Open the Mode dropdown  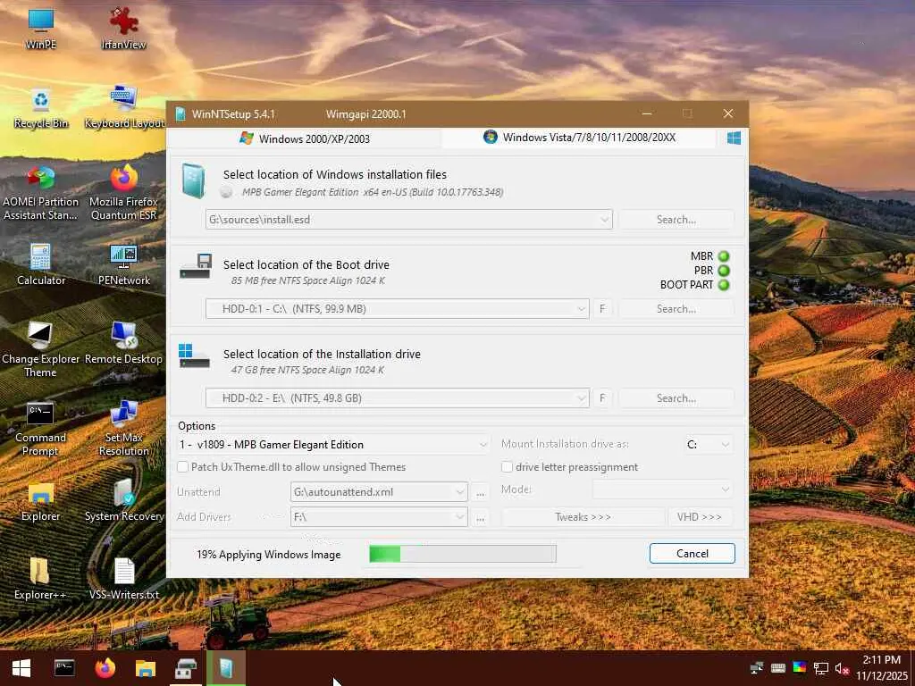[x=662, y=489]
